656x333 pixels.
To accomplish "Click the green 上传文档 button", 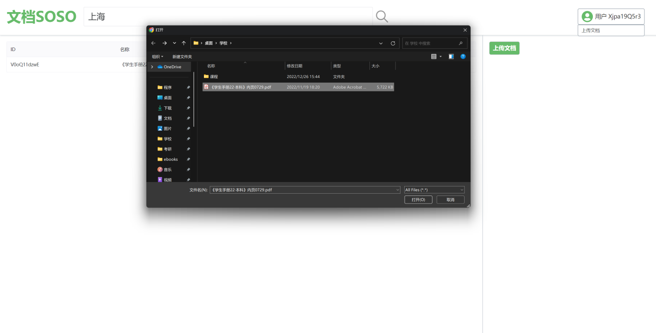I will (504, 48).
